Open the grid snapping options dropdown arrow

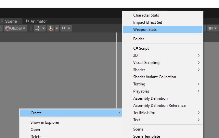57,28
